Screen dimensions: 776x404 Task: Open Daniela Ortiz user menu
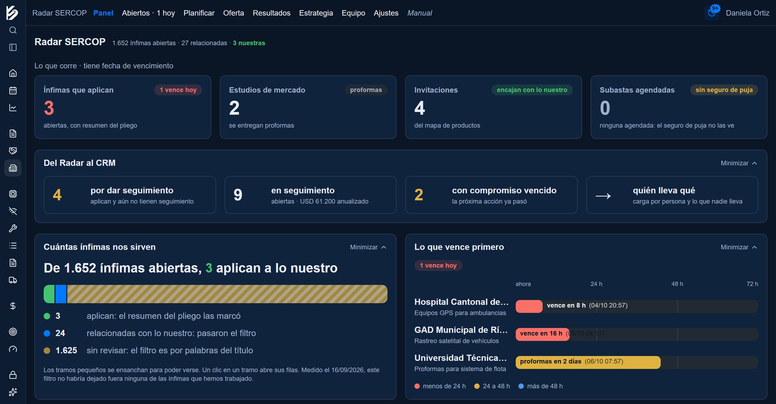tap(747, 13)
